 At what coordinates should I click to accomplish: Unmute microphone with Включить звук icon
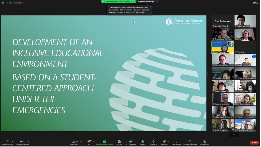point(7,142)
